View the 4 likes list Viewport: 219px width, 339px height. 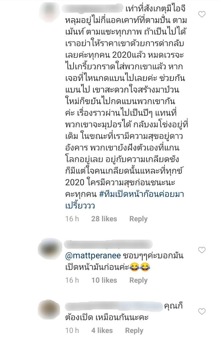(x=102, y=330)
